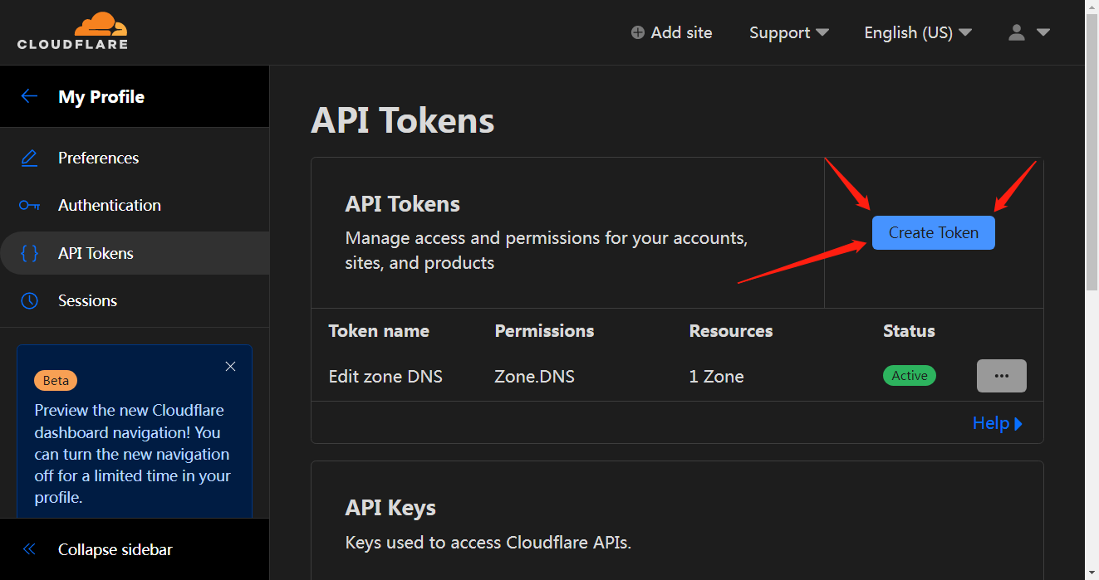1099x580 pixels.
Task: Click the Add site plus icon
Action: 637,32
